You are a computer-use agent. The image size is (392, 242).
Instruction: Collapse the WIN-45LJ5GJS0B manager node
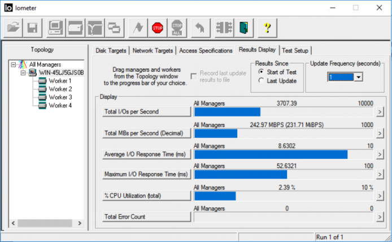(23, 73)
